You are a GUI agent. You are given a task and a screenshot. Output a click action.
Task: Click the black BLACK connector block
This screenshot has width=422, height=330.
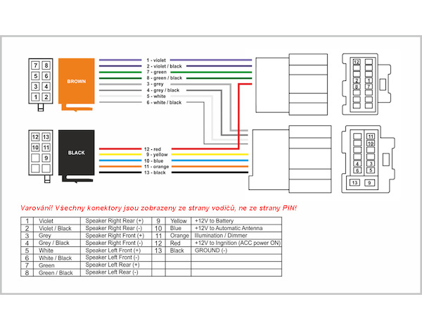click(x=76, y=152)
